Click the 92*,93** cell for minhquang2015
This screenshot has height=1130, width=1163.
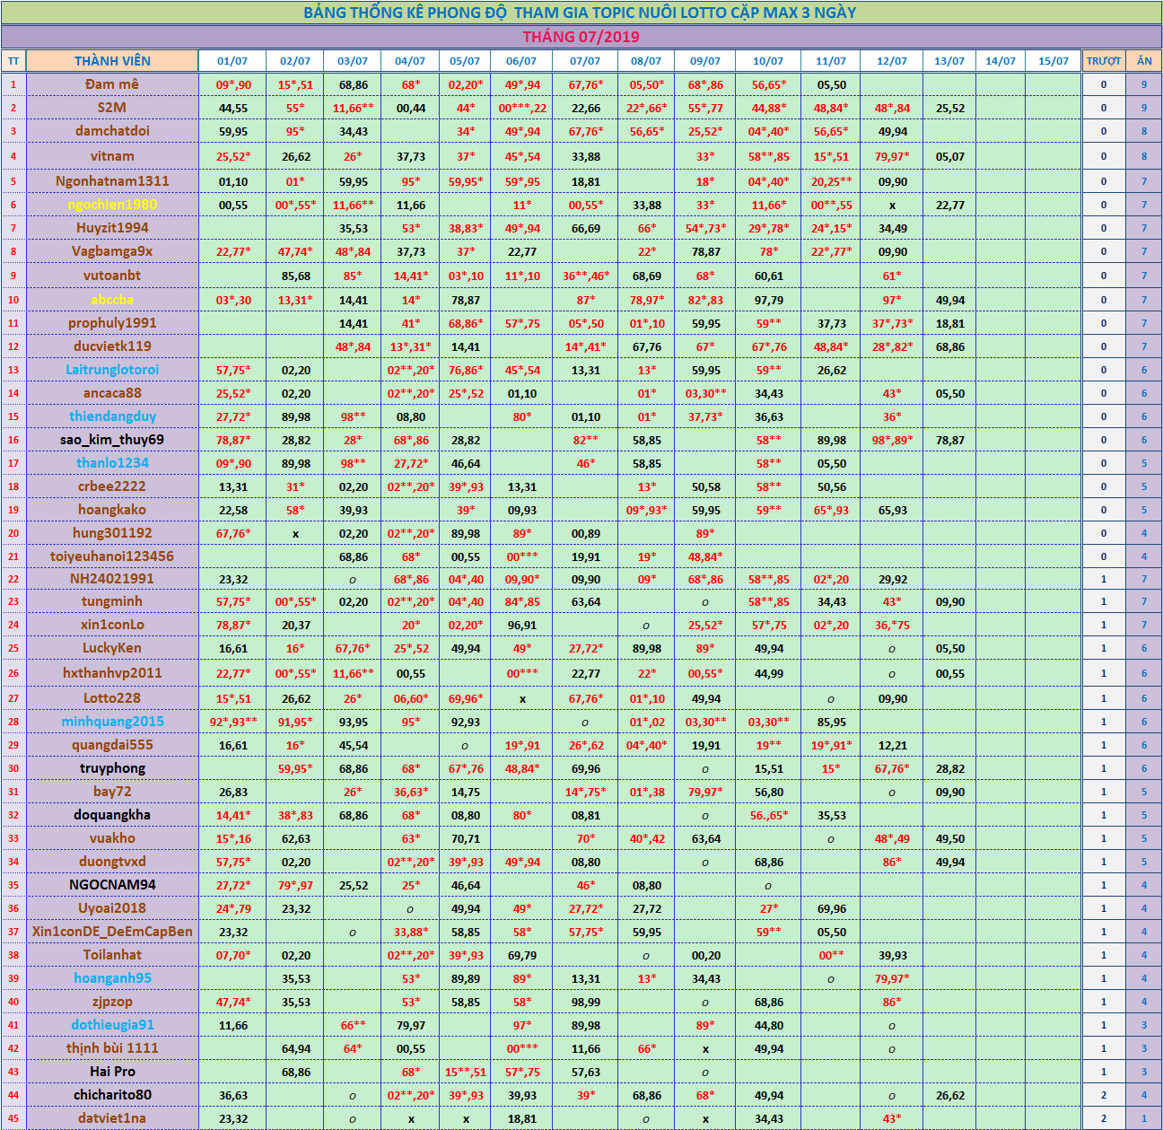pyautogui.click(x=233, y=722)
